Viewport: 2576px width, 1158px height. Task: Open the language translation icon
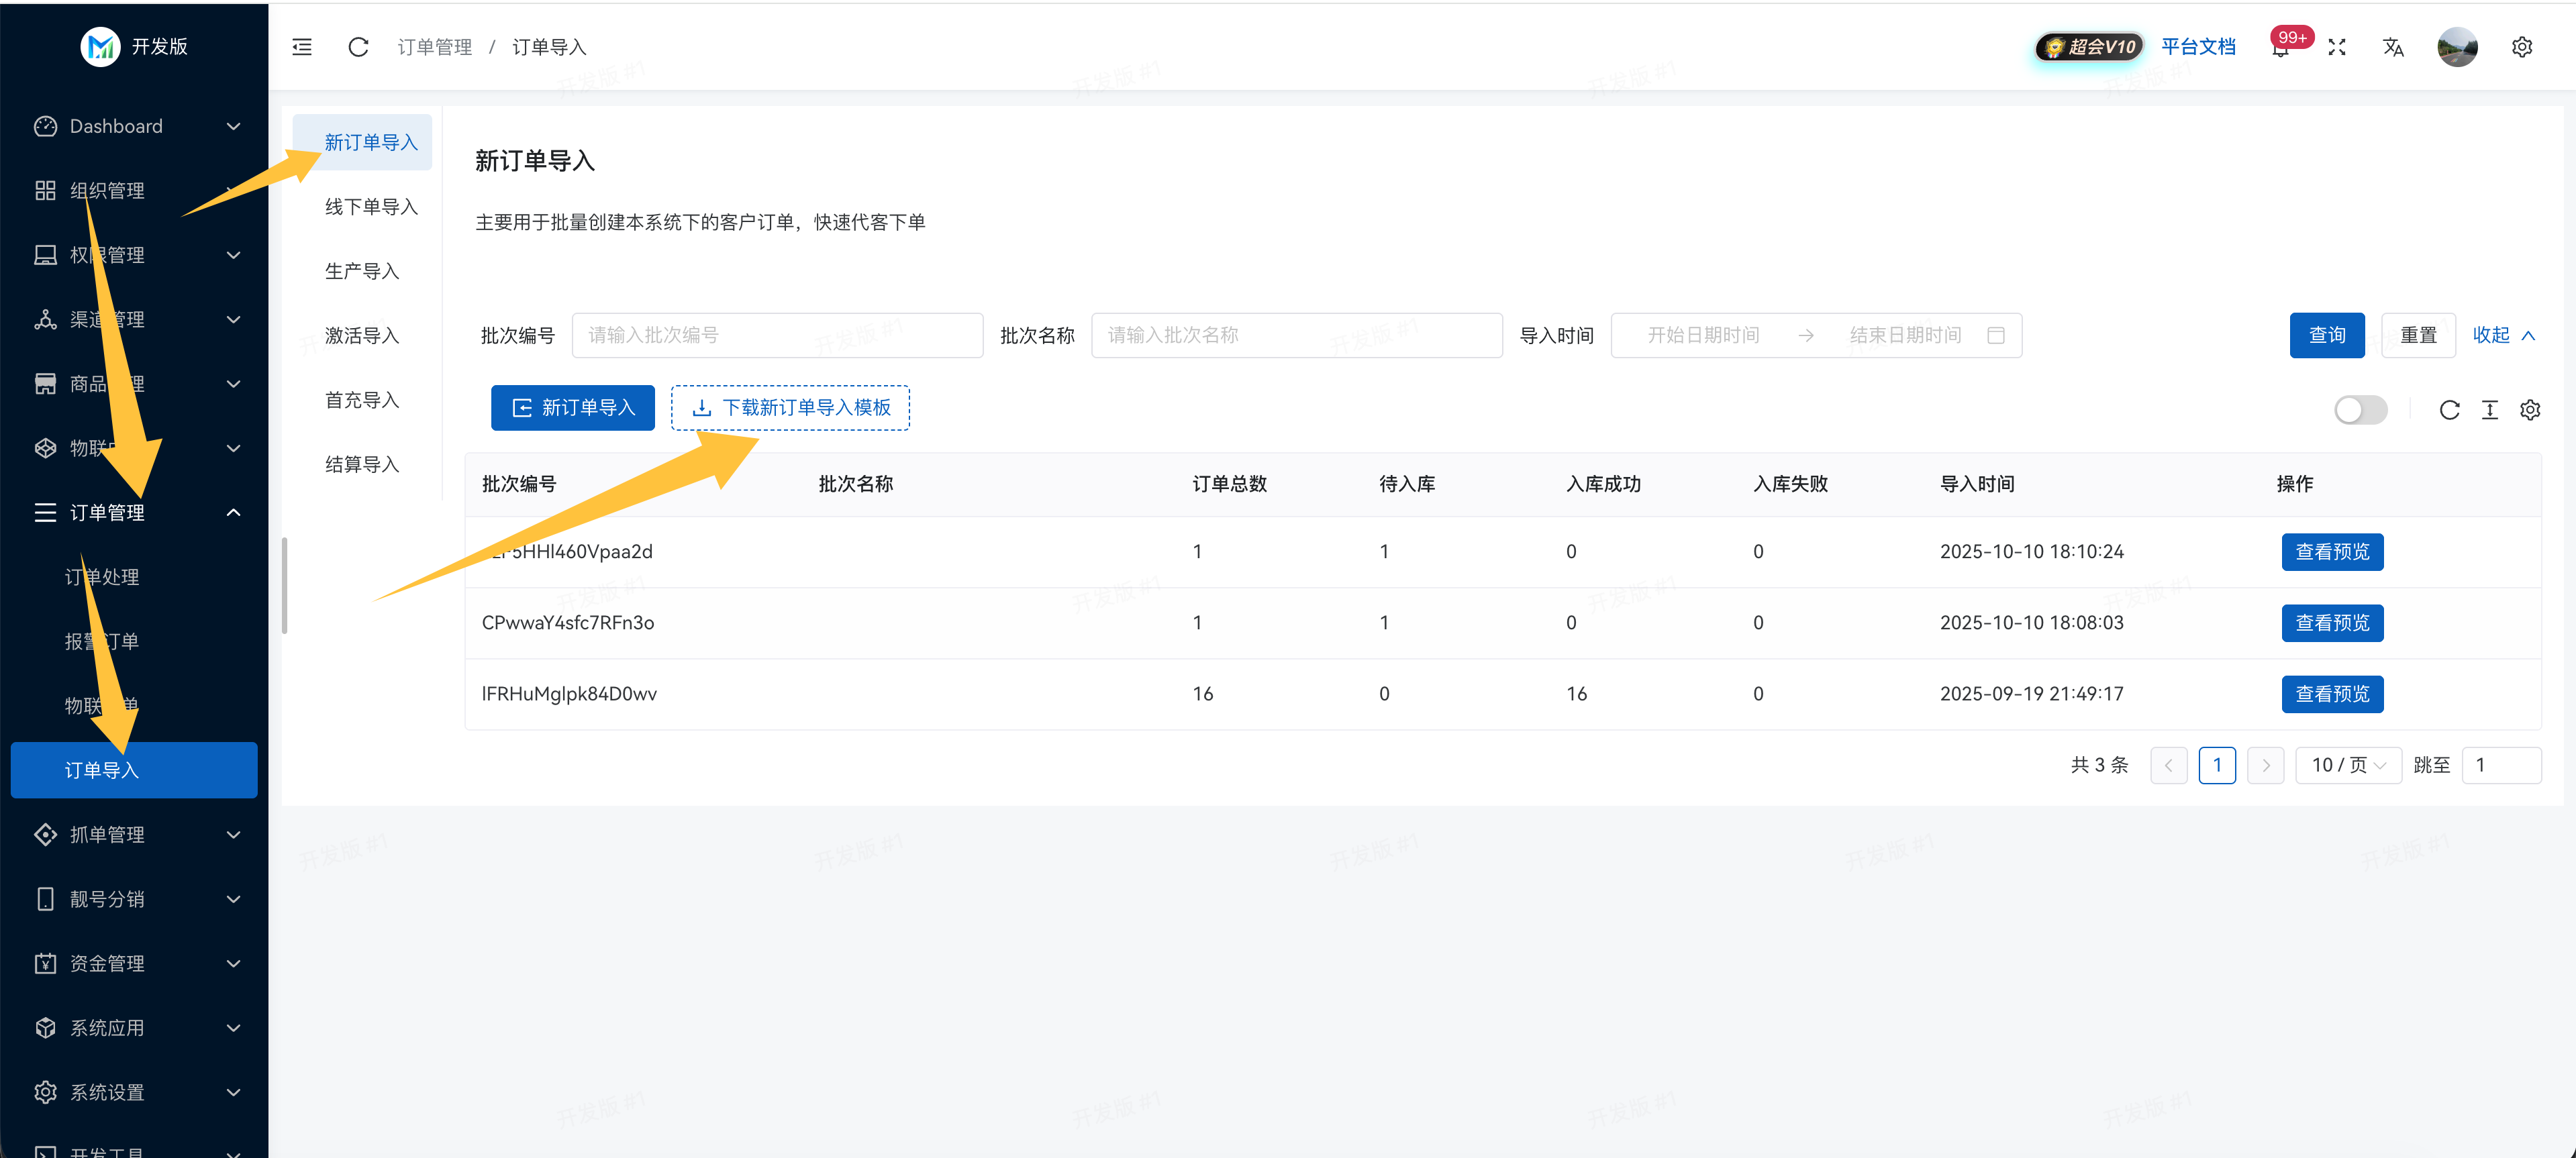pos(2393,47)
